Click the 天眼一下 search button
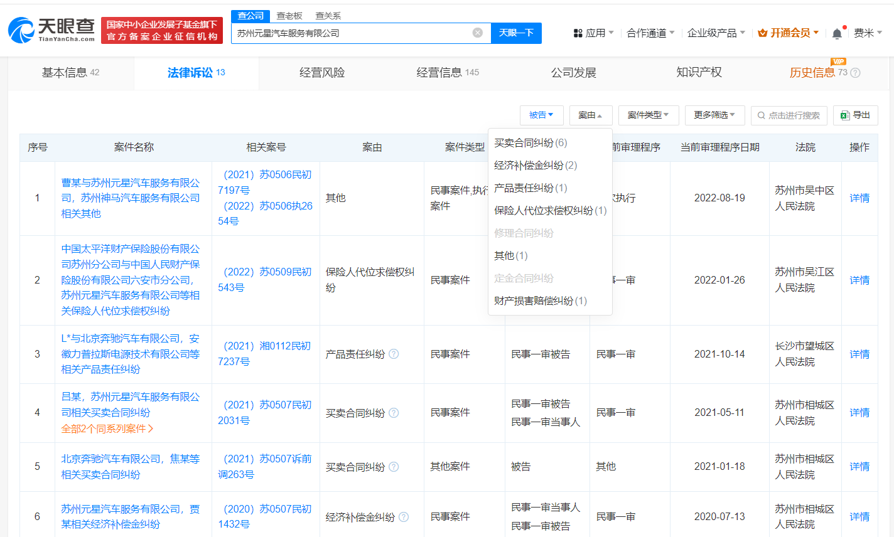The image size is (894, 537). click(x=516, y=33)
